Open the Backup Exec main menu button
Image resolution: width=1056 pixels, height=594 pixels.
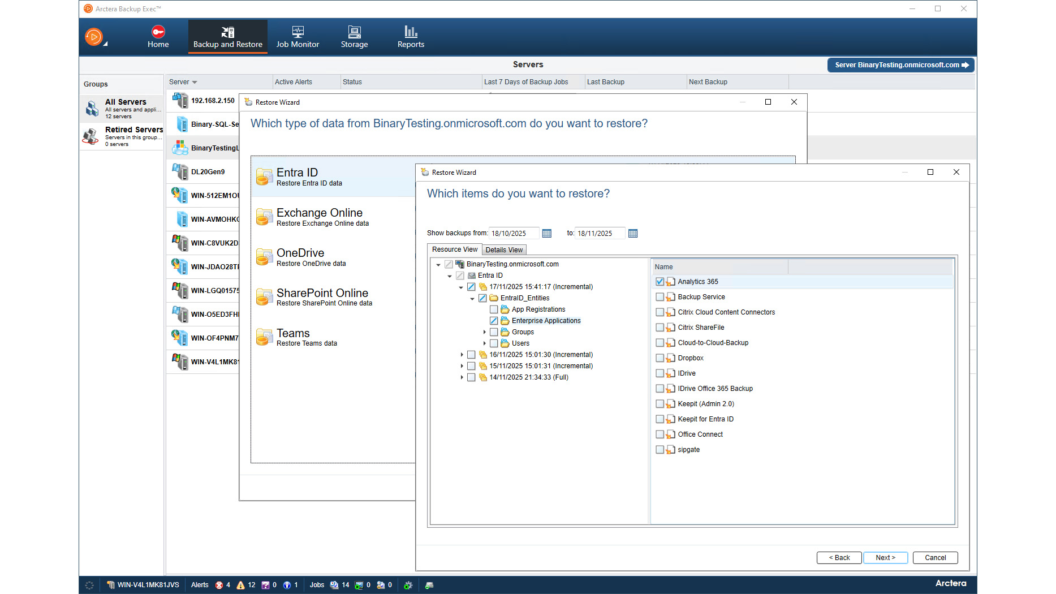[94, 36]
